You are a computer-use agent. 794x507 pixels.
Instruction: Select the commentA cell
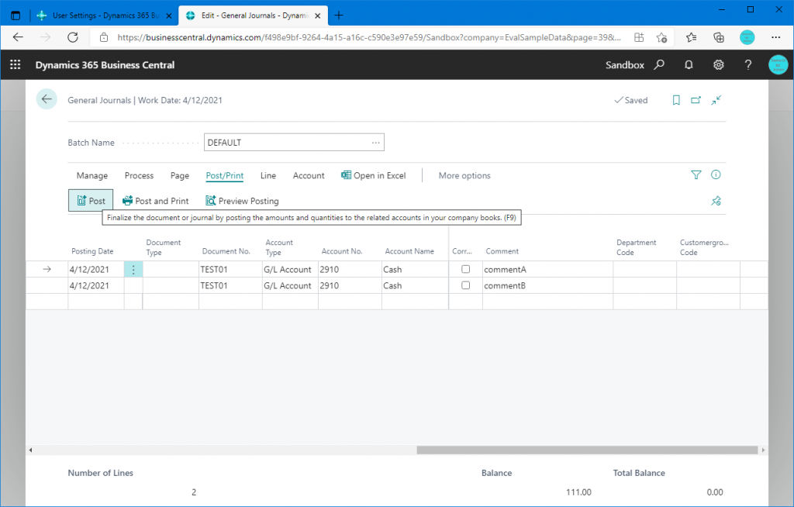(548, 270)
